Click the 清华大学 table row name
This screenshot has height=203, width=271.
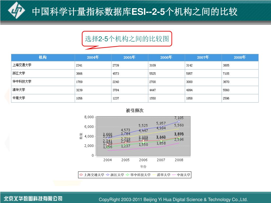pyautogui.click(x=19, y=90)
